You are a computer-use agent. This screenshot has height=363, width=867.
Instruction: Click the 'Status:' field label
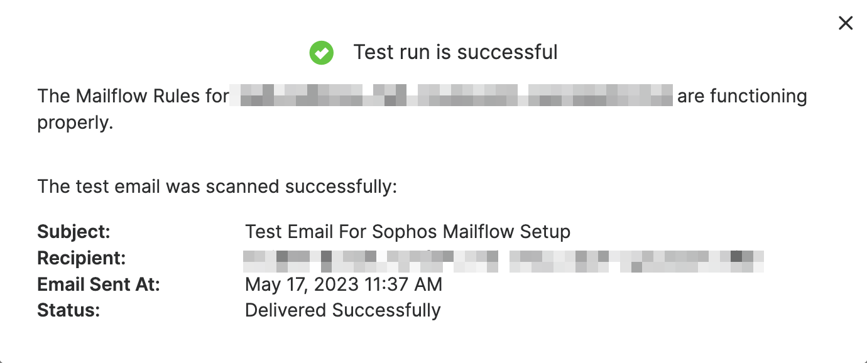pyautogui.click(x=69, y=310)
